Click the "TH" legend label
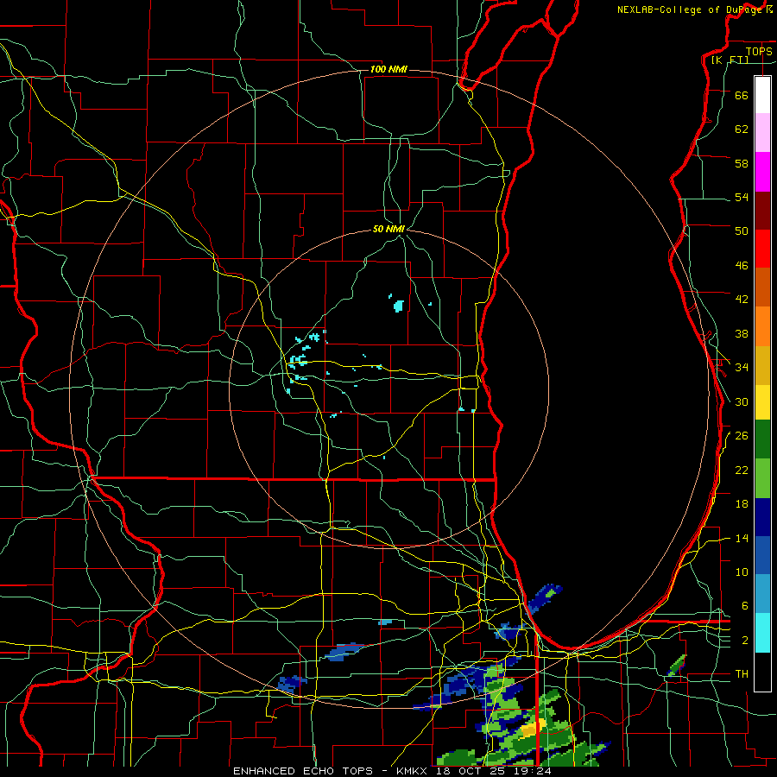Screen dimensions: 777x777 pyautogui.click(x=742, y=674)
